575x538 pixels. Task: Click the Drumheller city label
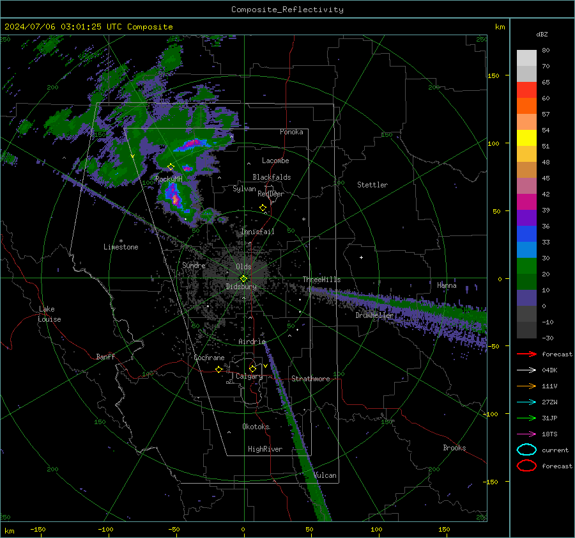coord(374,315)
